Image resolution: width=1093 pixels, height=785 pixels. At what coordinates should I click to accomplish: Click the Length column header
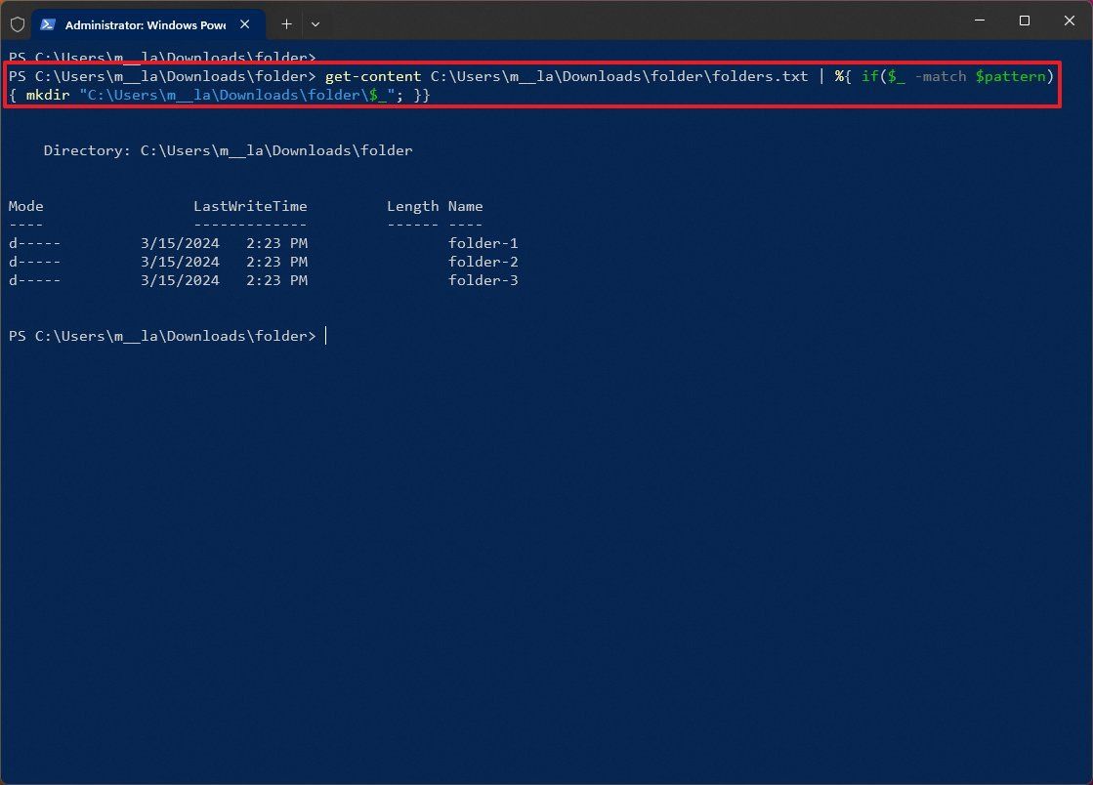[x=412, y=206]
